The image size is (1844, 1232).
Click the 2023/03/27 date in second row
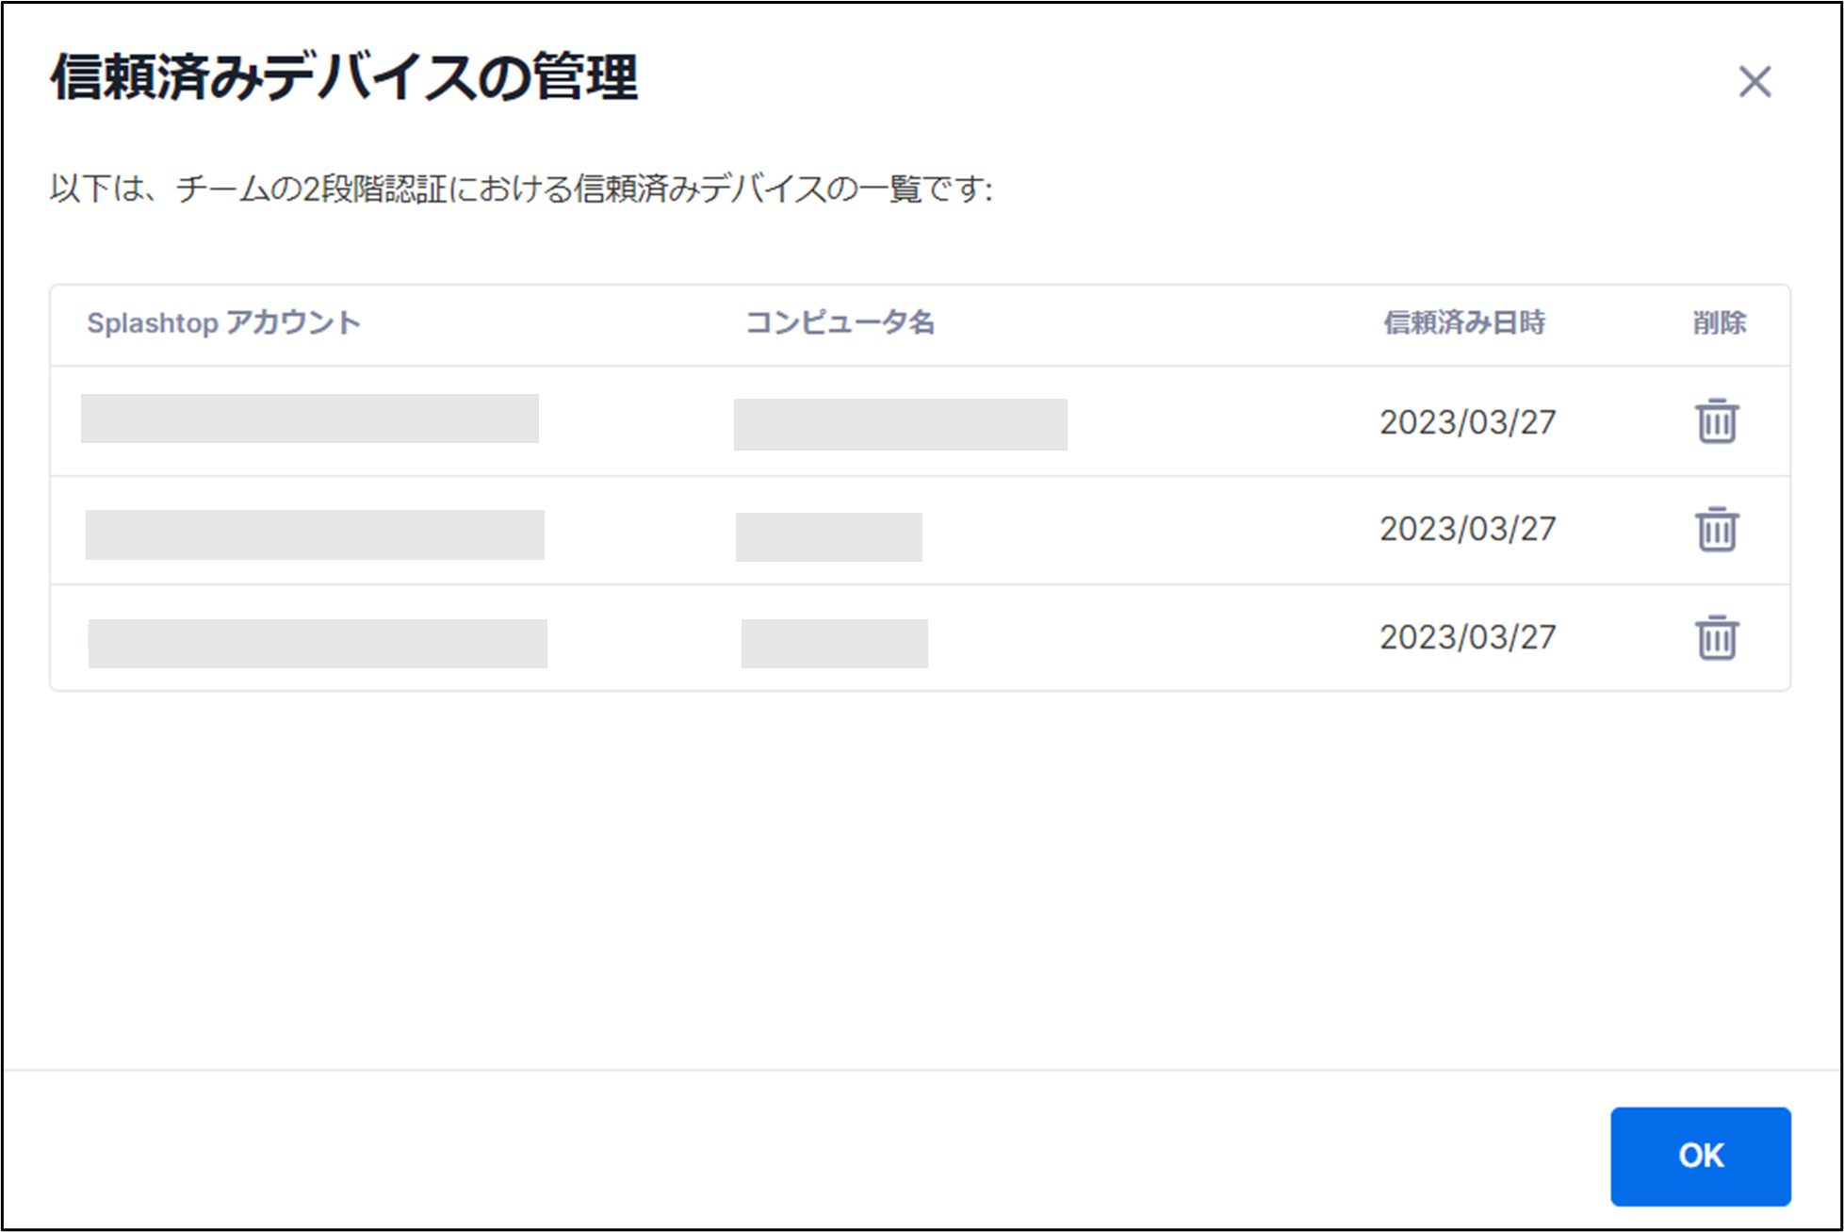[1467, 530]
